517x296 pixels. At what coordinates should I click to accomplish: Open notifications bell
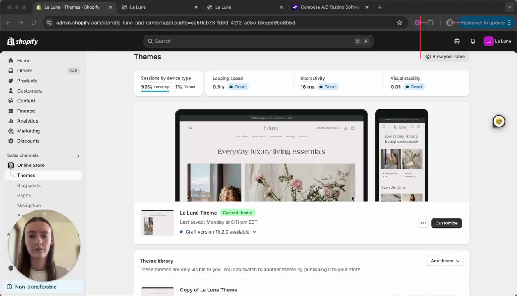(x=473, y=41)
